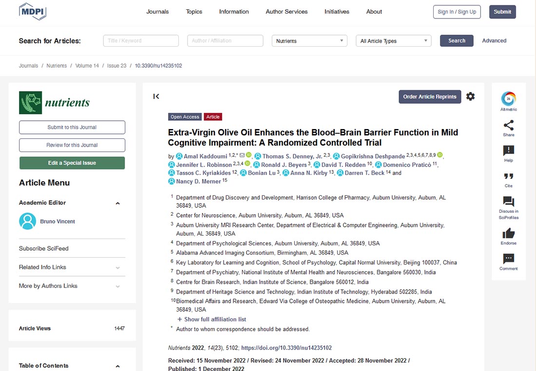The image size is (536, 371).
Task: Endorse article with thumbs-up icon
Action: pyautogui.click(x=508, y=233)
